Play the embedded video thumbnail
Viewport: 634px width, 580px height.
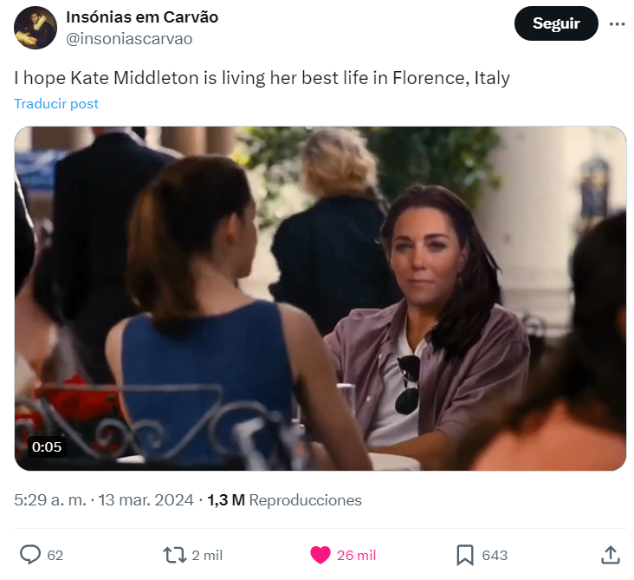pos(320,298)
